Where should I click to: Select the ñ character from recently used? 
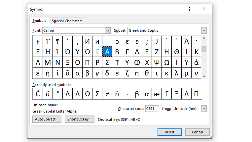(x=117, y=94)
